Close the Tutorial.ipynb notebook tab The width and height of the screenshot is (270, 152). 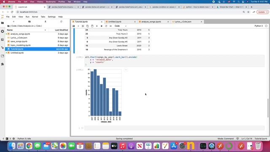click(101, 22)
